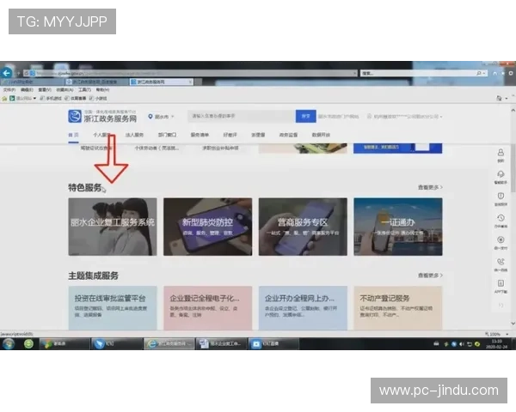This screenshot has height=412, width=516.
Task: Expand 查看更多 next to 特色服务
Action: pos(430,187)
